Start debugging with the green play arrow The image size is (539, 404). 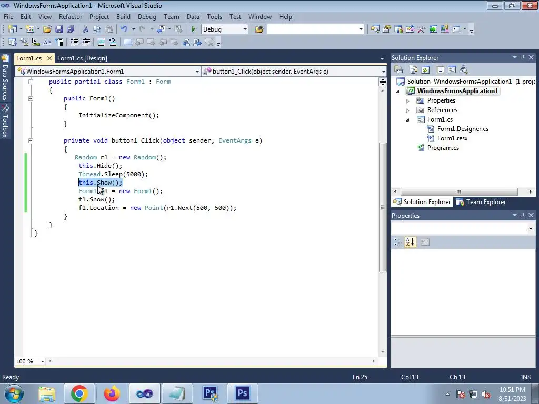coord(193,29)
